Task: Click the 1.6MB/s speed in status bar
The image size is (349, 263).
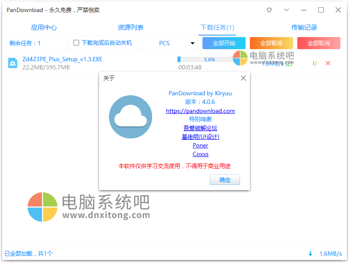Action: pos(330,254)
